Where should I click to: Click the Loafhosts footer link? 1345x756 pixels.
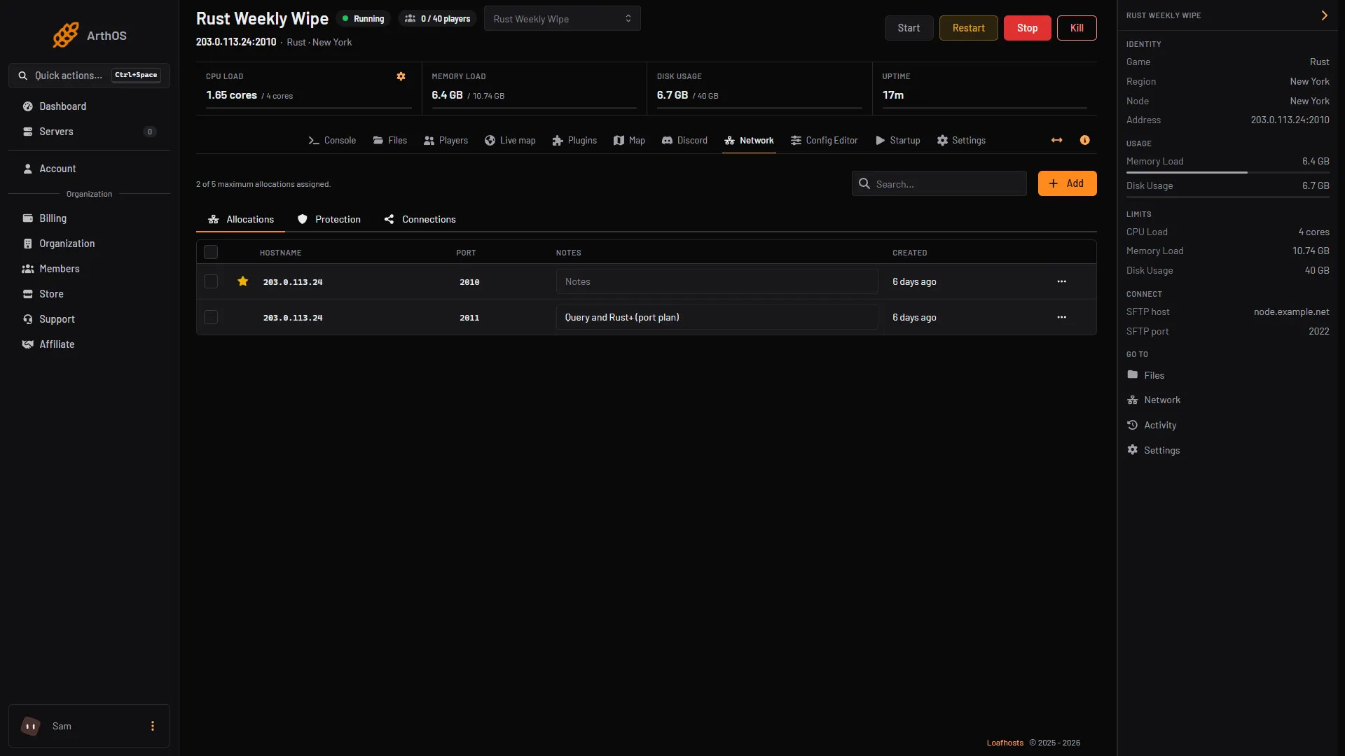click(x=1005, y=743)
